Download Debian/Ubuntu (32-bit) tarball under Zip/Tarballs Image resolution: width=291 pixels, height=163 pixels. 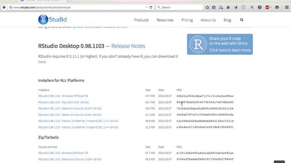click(x=70, y=159)
